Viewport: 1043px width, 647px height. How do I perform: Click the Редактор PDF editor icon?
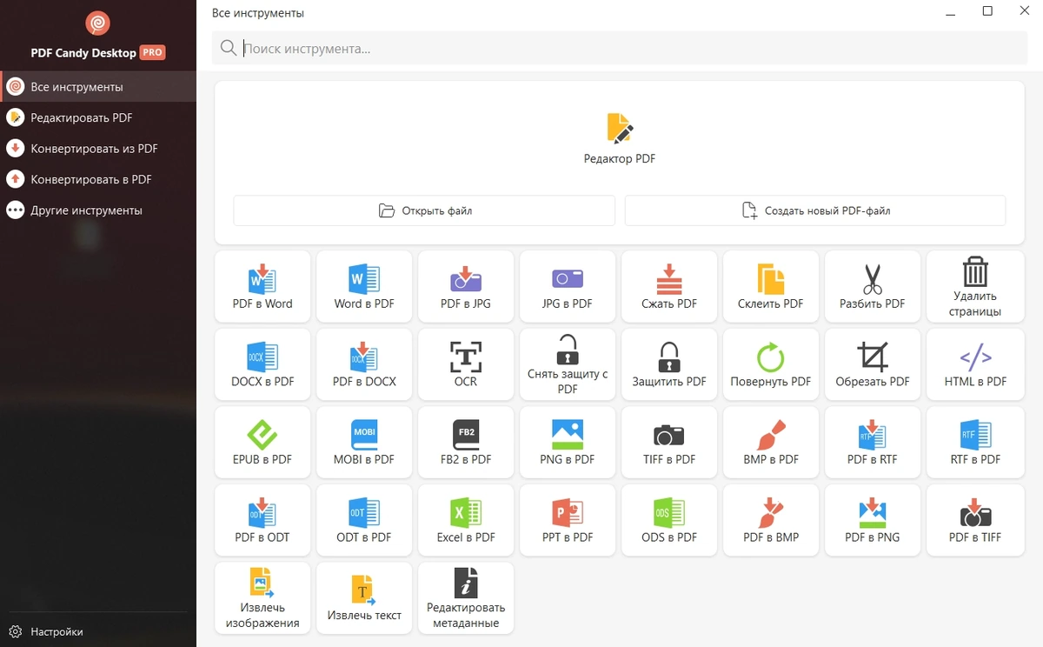point(620,129)
